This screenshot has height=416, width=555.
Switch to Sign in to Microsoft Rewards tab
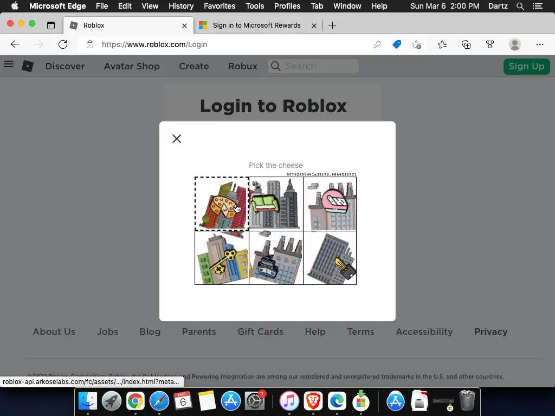(x=256, y=25)
